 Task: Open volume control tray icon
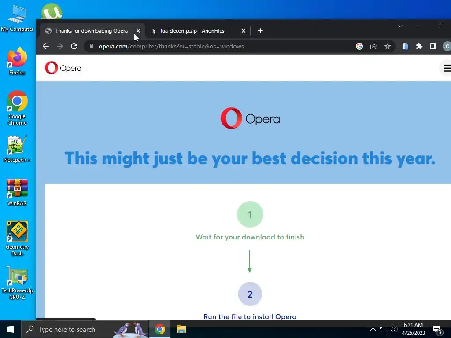[x=394, y=329]
